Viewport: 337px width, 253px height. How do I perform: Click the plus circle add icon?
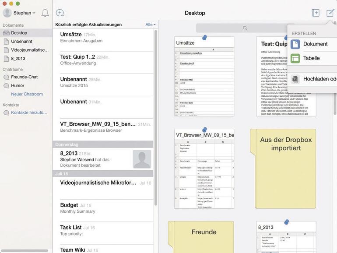[60, 13]
